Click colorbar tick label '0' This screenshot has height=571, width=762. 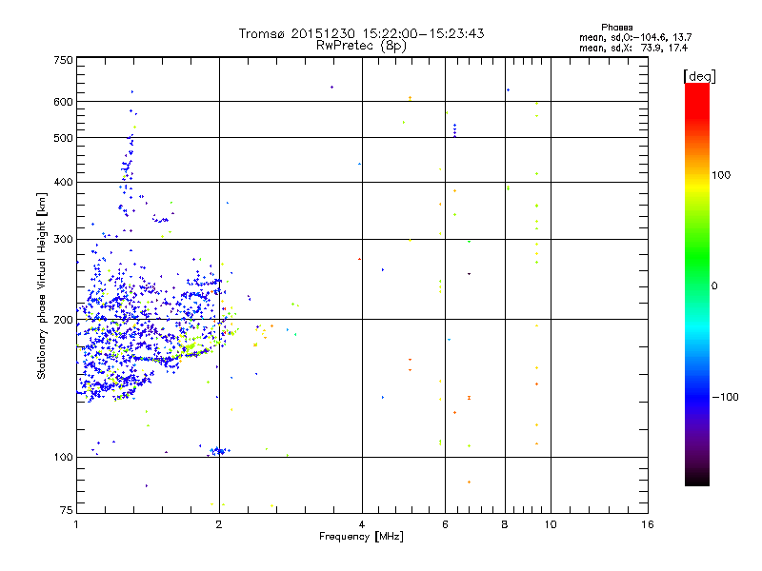(x=714, y=286)
